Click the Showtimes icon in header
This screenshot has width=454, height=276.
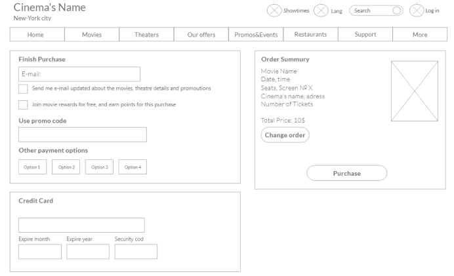tap(274, 10)
